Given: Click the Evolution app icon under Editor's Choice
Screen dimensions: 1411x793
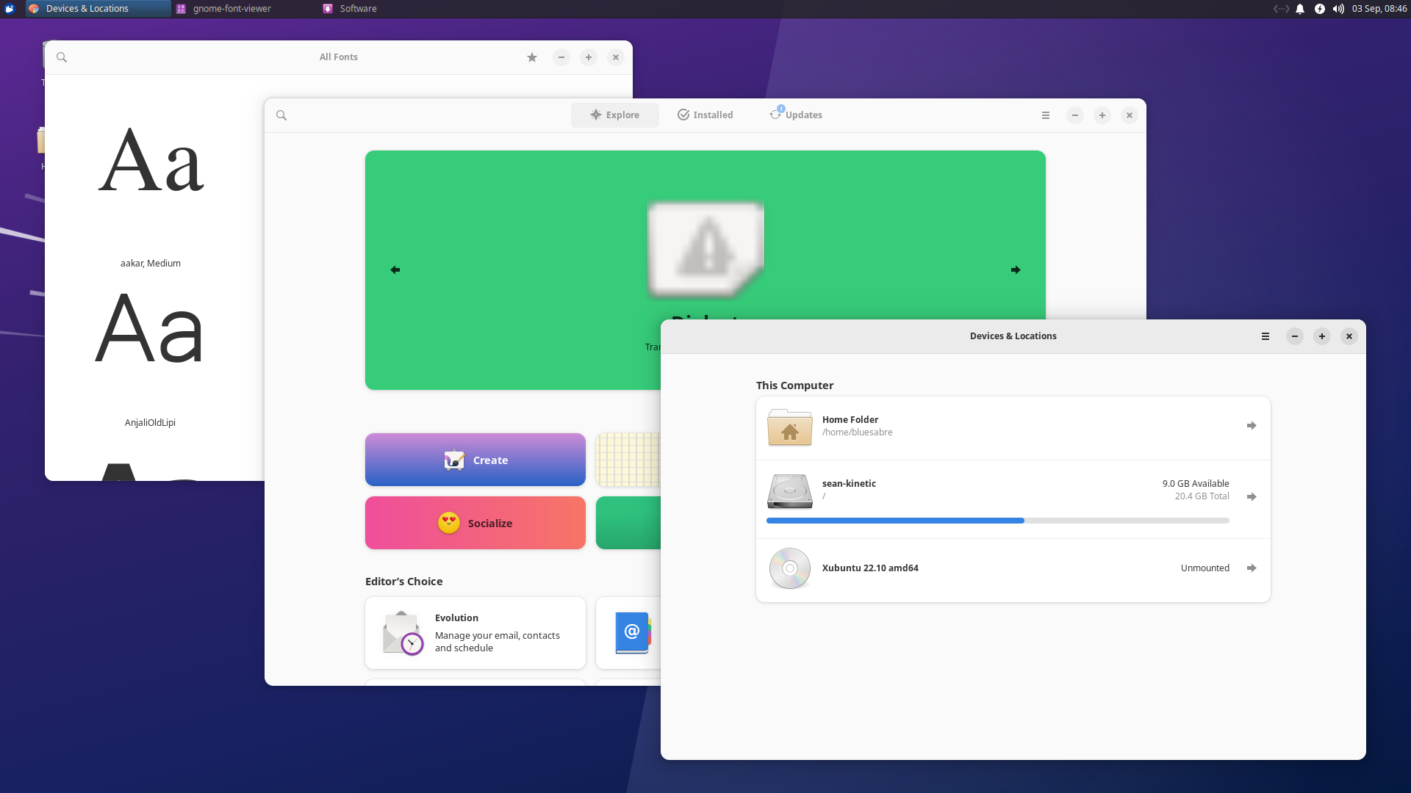Looking at the screenshot, I should click(x=401, y=633).
